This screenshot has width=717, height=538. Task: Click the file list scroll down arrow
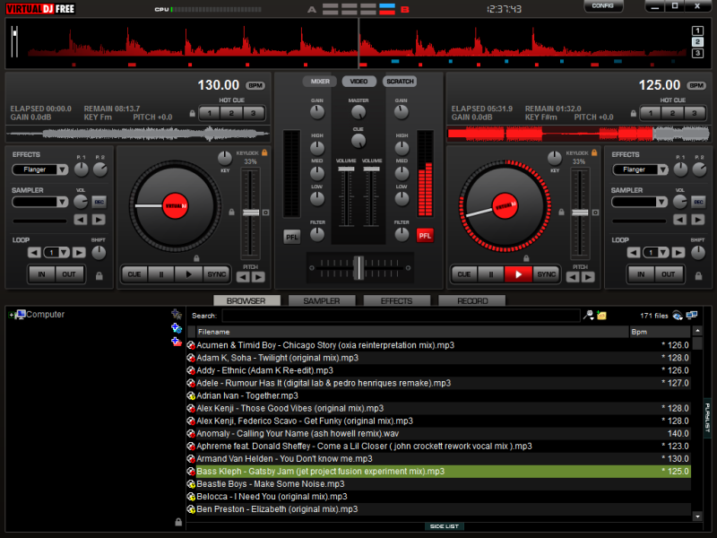tap(697, 516)
